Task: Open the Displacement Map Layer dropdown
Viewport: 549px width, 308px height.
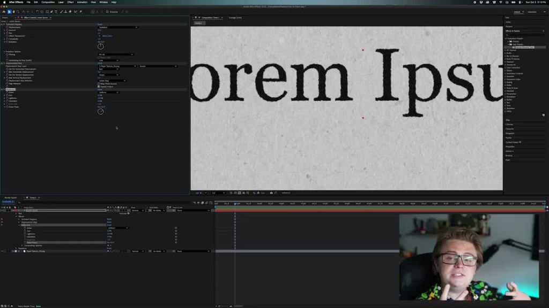Action: pos(117,66)
